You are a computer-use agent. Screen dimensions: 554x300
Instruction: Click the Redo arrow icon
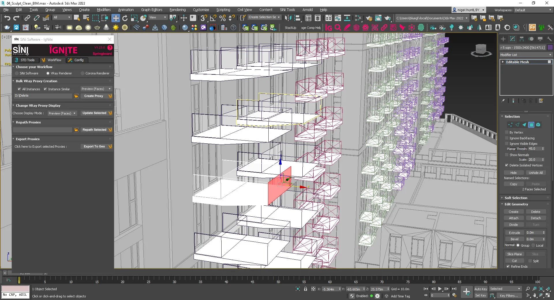click(16, 18)
